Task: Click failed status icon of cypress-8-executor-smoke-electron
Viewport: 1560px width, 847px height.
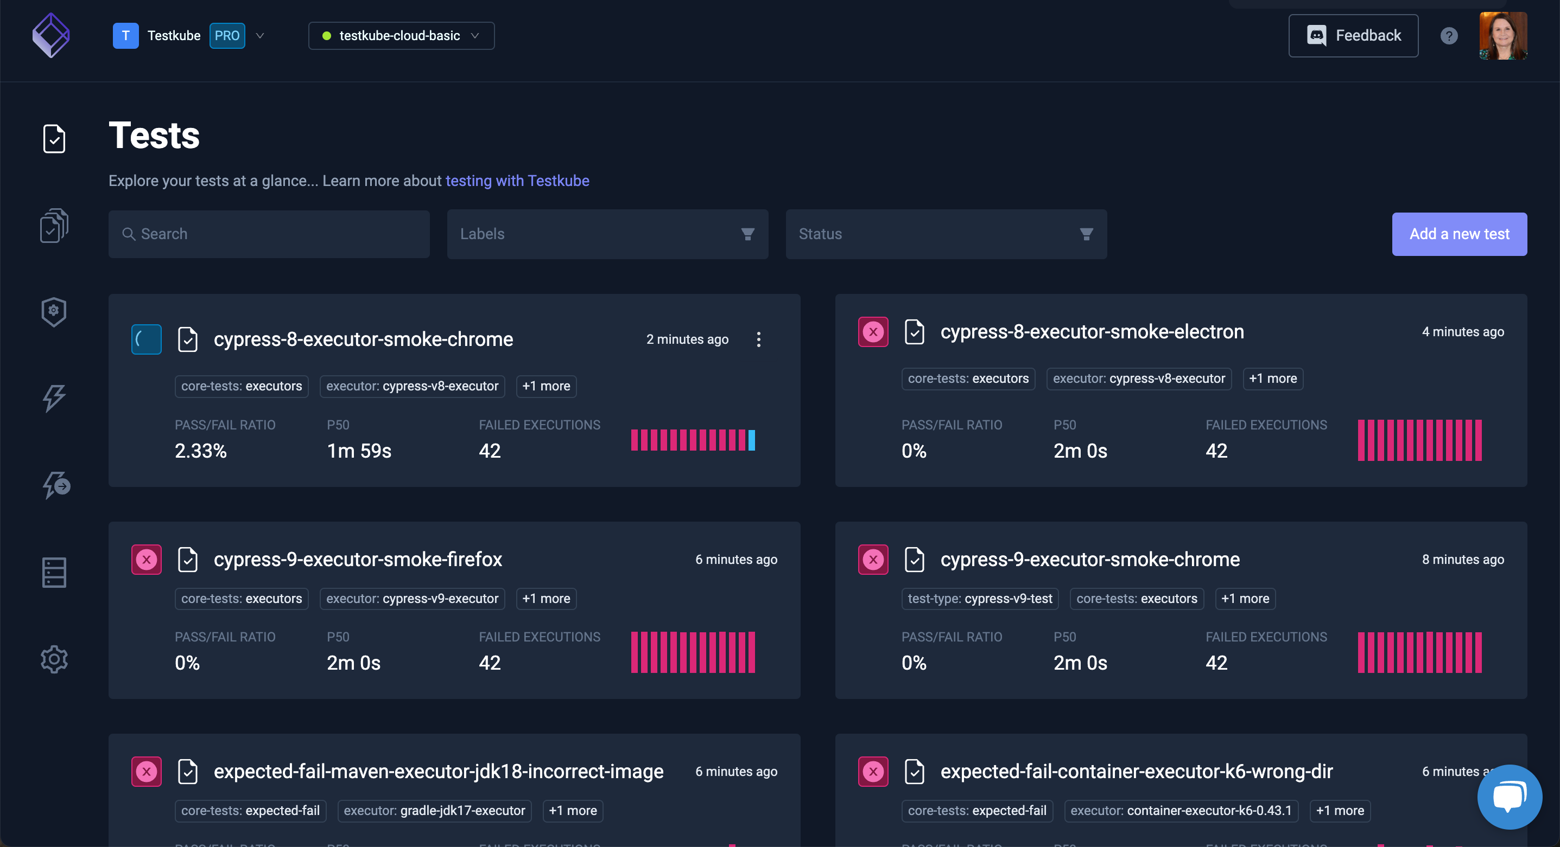Action: click(873, 331)
